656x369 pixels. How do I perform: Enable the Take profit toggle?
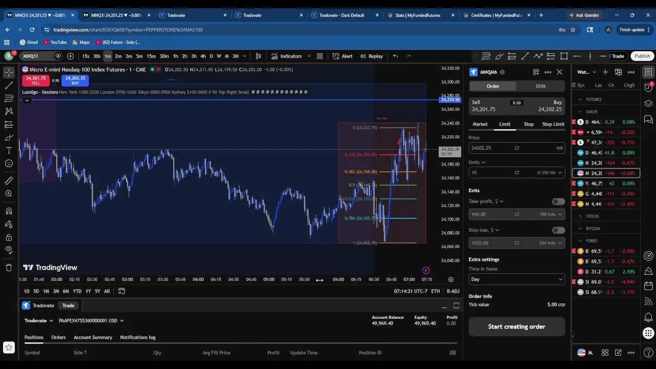point(558,201)
